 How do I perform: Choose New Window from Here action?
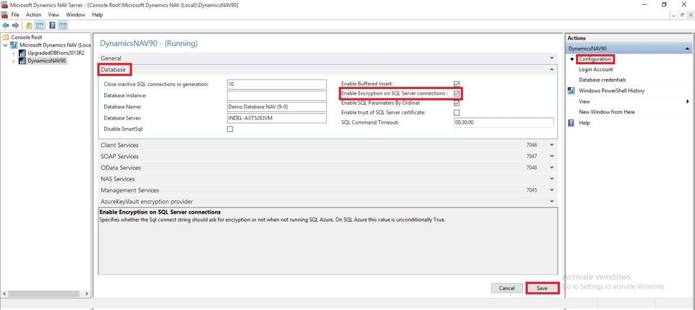tap(607, 112)
